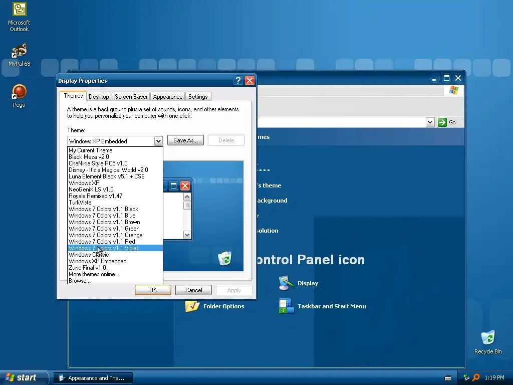Click the Windows flag logo in control panel window
The height and width of the screenshot is (385, 513).
[x=454, y=90]
